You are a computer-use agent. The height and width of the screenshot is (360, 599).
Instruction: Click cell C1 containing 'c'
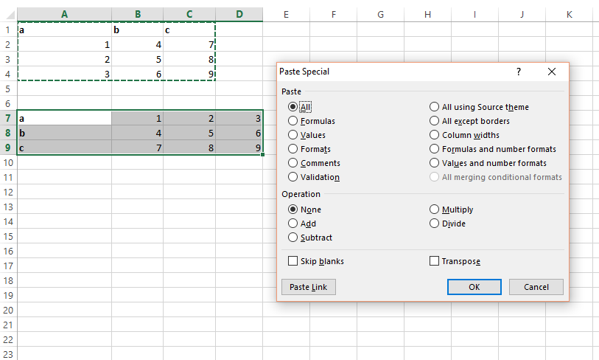(x=189, y=30)
